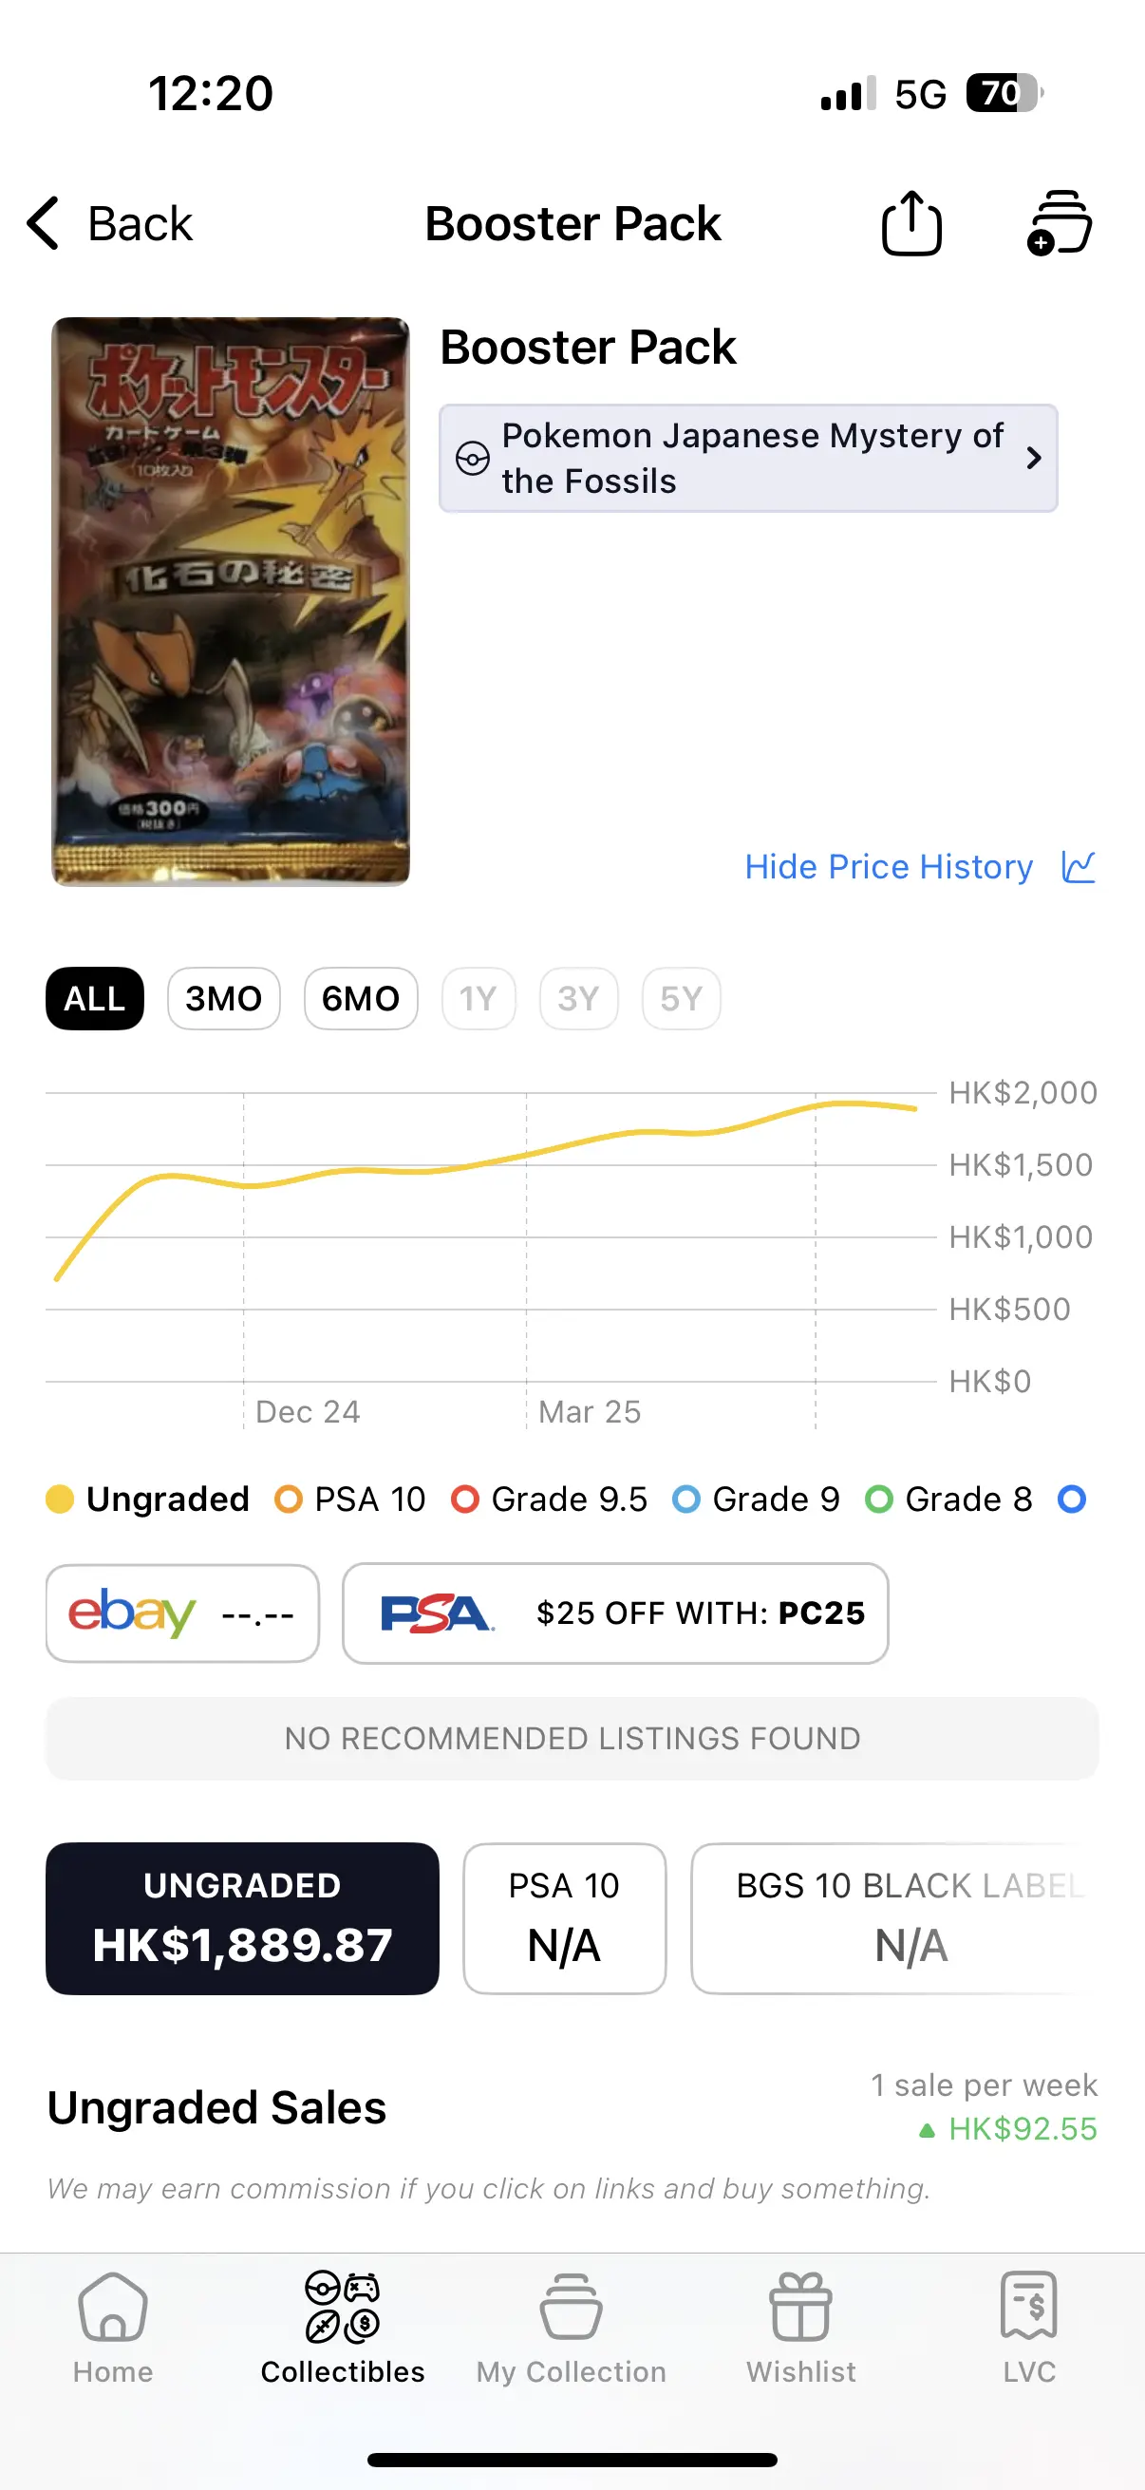Tap the Back chevron arrow
Screen dimensions: 1145x2490
click(x=43, y=223)
